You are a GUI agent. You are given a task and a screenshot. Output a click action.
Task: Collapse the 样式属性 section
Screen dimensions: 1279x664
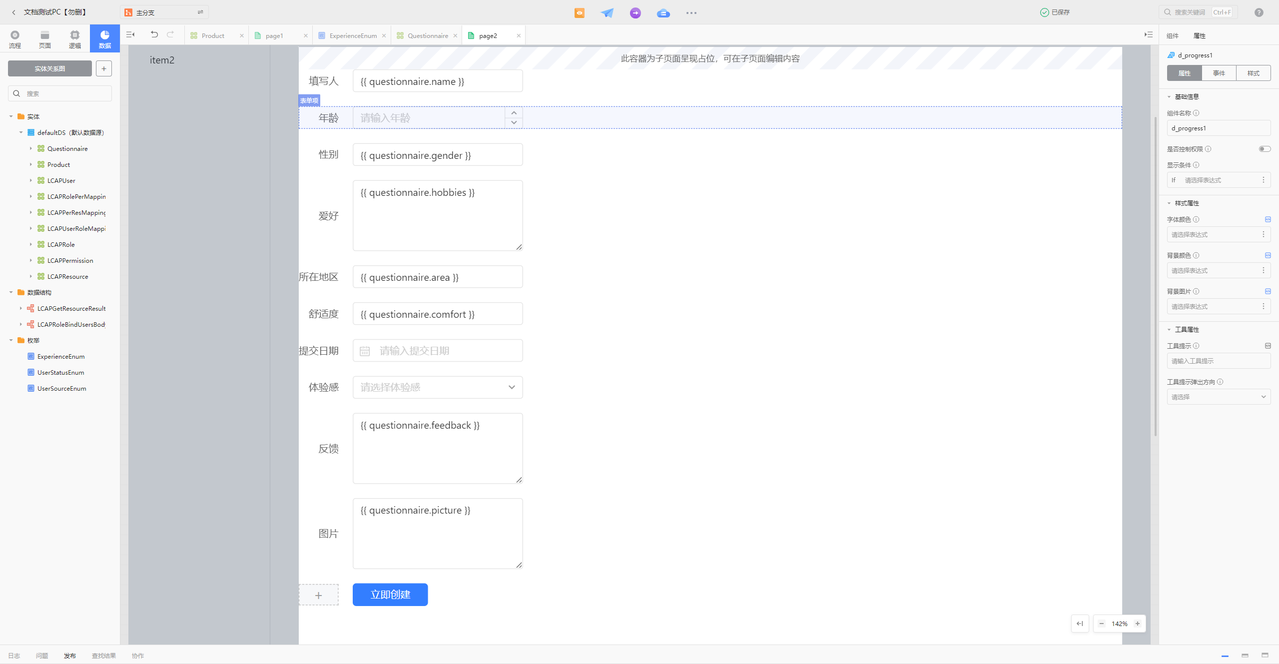(x=1169, y=203)
